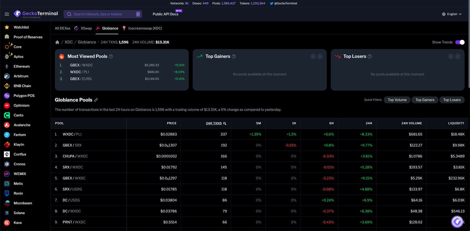Click Globiance breadcrumb text
This screenshot has width=470, height=231.
tap(87, 42)
